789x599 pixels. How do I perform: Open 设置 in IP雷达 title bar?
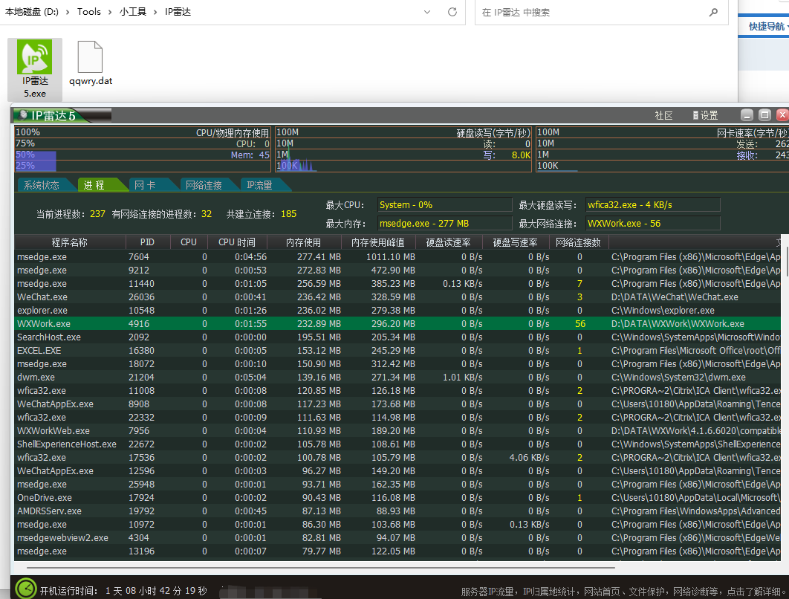click(705, 115)
